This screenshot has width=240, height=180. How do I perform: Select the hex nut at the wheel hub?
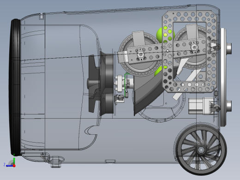pyautogui.click(x=201, y=150)
